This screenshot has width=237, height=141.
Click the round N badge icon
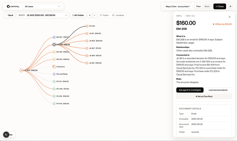pyautogui.click(x=6, y=135)
